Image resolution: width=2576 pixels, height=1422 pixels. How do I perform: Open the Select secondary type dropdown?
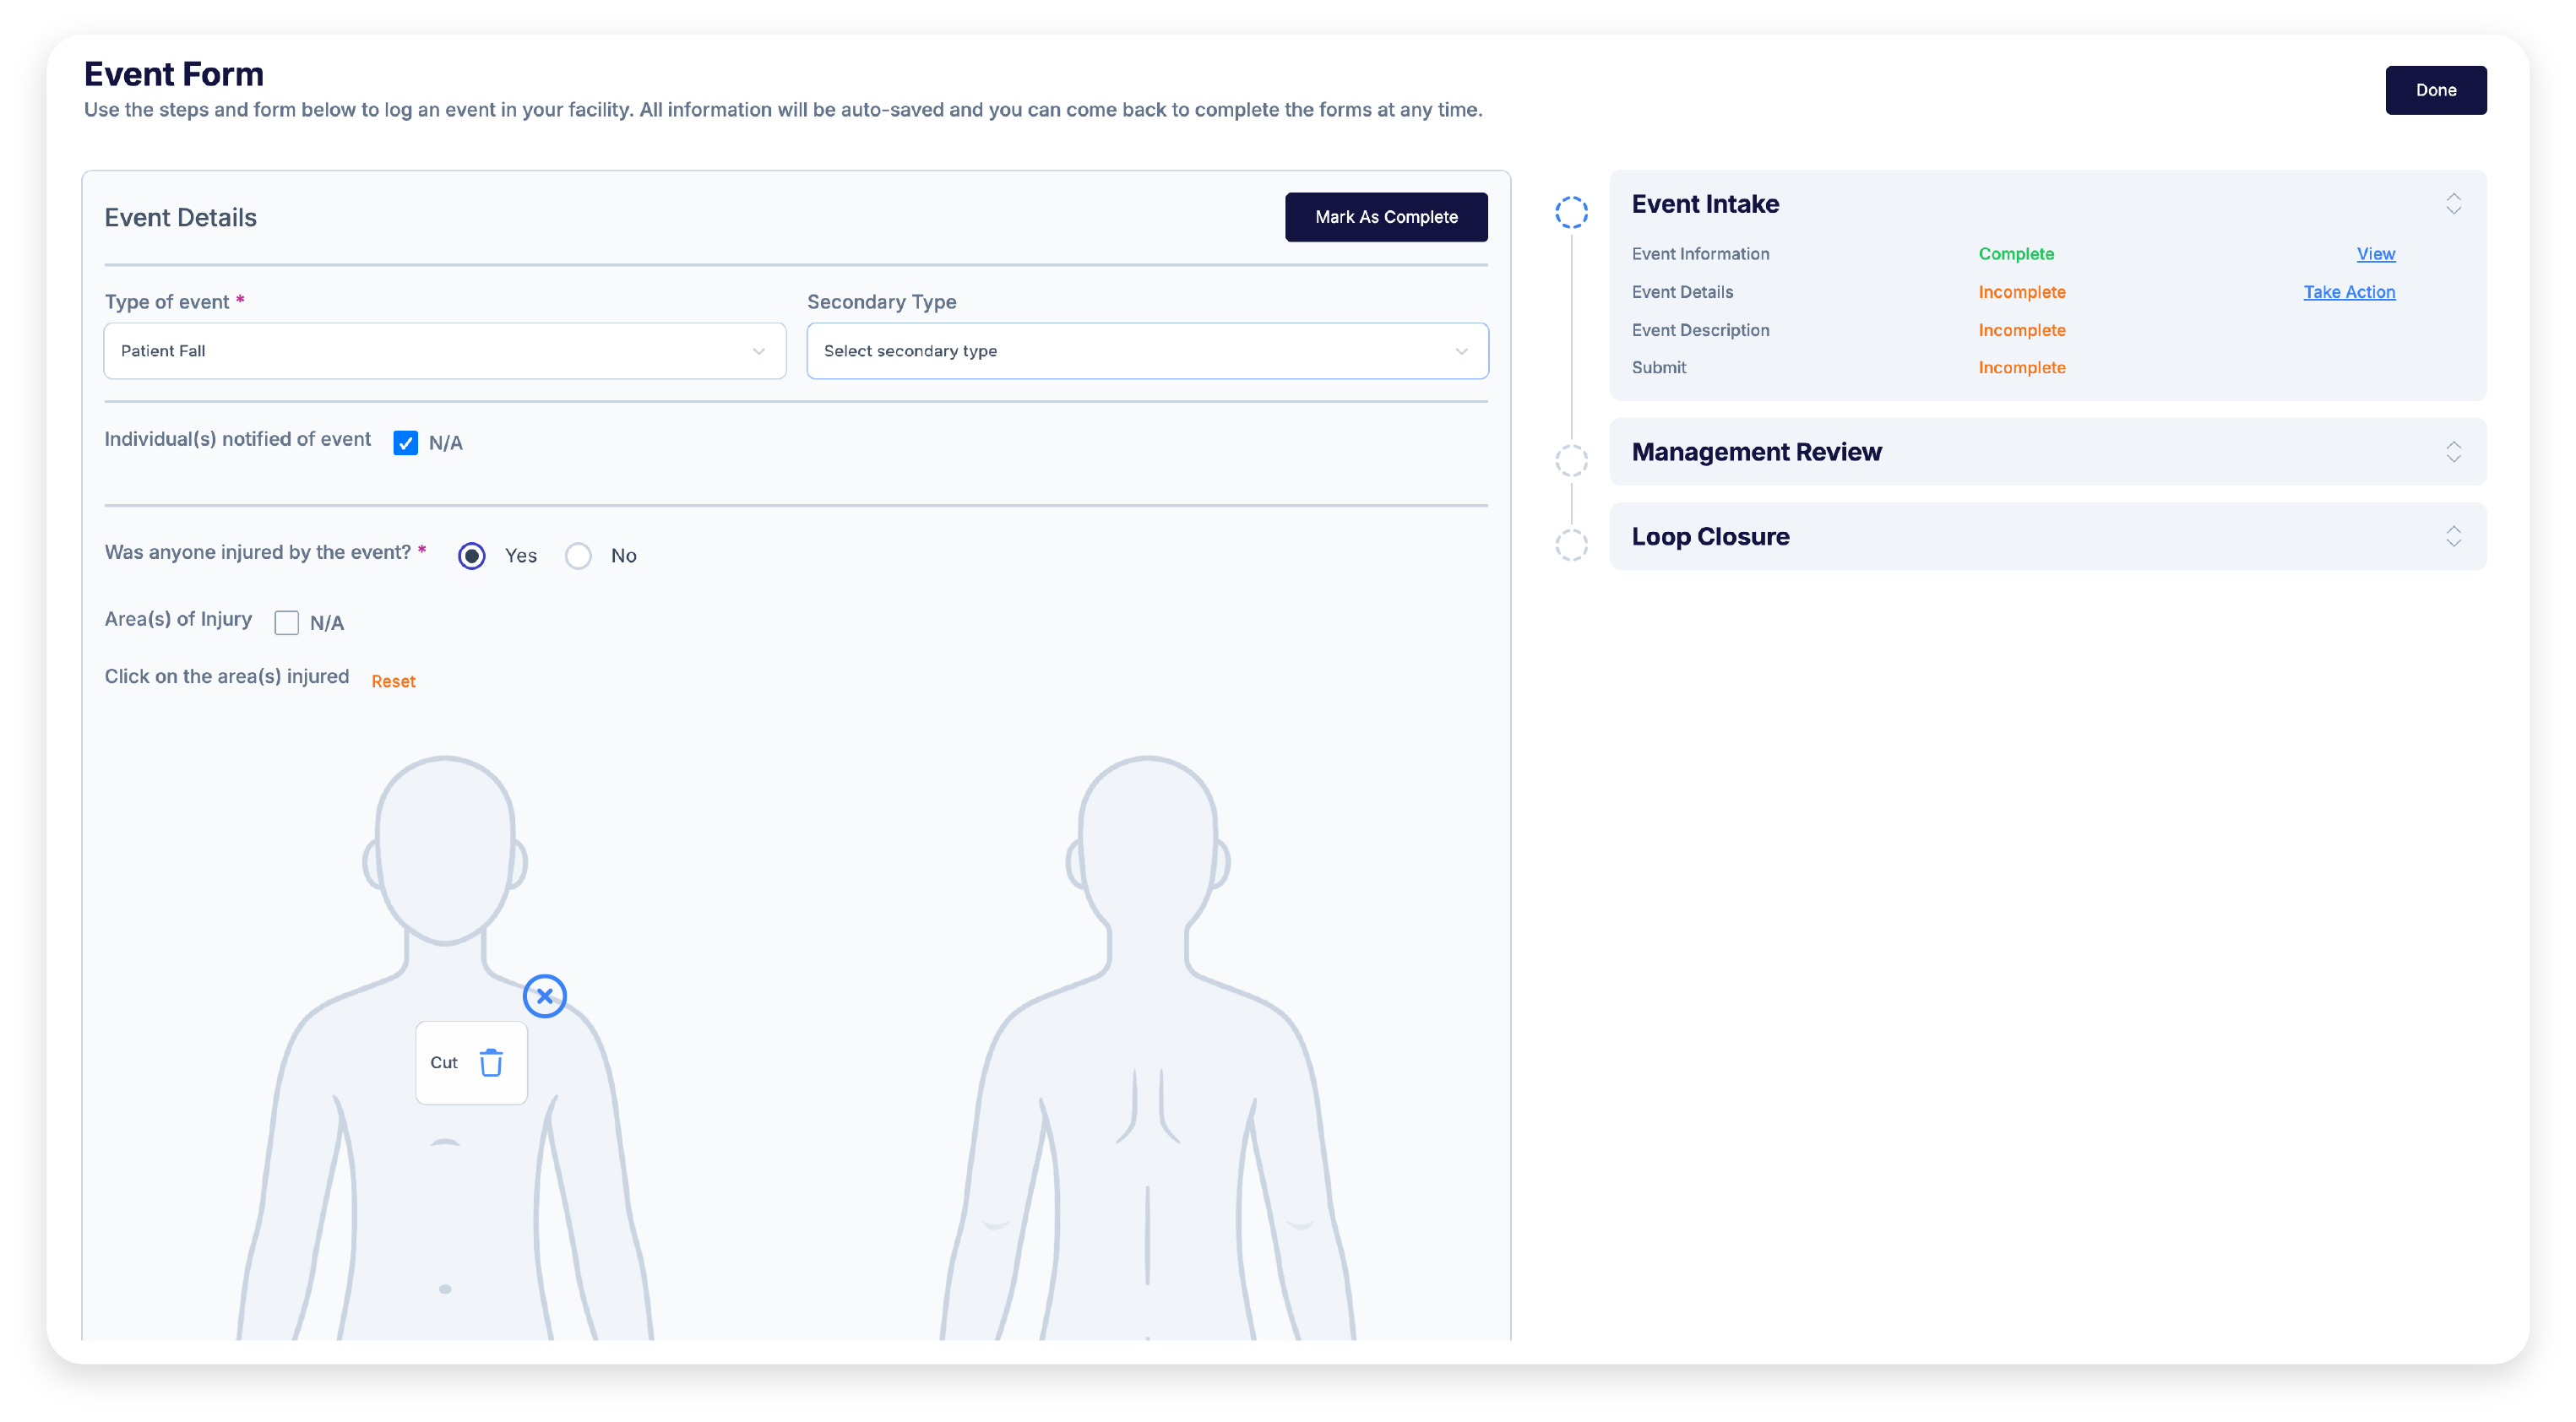(1146, 350)
